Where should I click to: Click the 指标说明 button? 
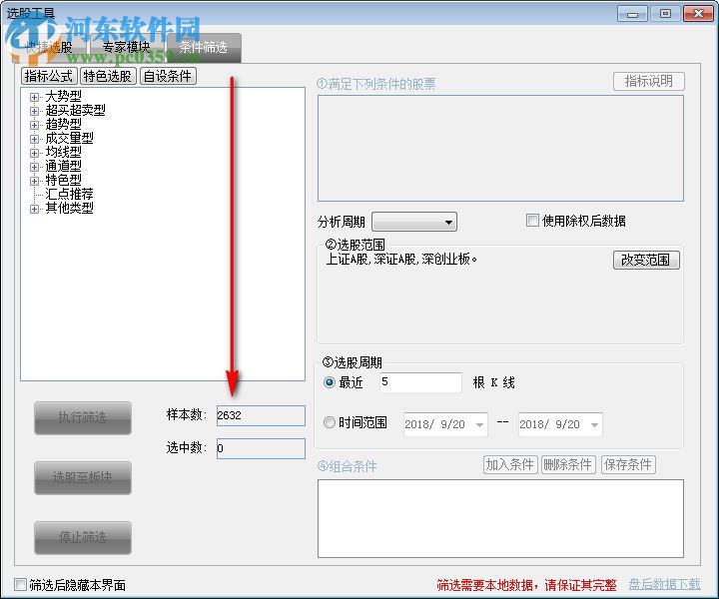click(648, 81)
